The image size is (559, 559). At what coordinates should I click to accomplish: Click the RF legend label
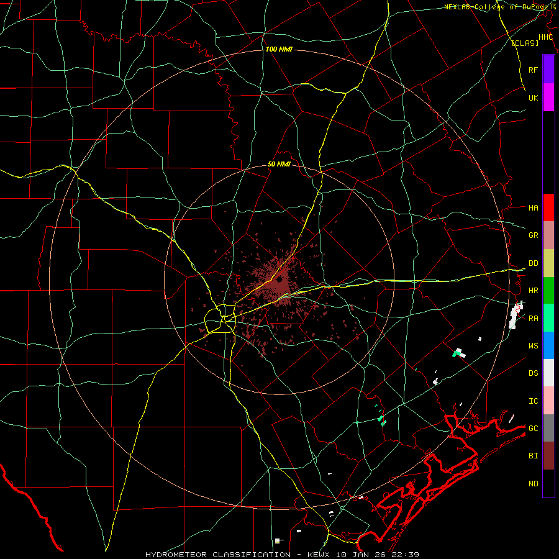pyautogui.click(x=533, y=70)
